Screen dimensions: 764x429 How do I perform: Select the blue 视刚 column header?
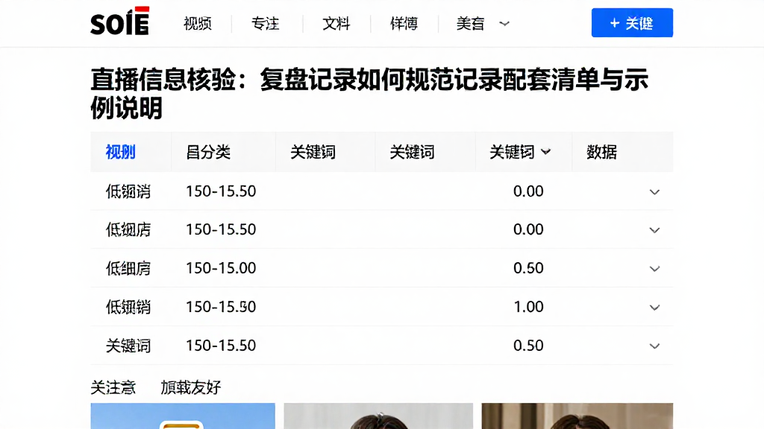(120, 152)
